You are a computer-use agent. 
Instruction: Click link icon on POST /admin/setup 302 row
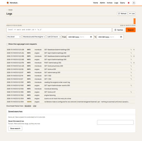click(x=131, y=63)
